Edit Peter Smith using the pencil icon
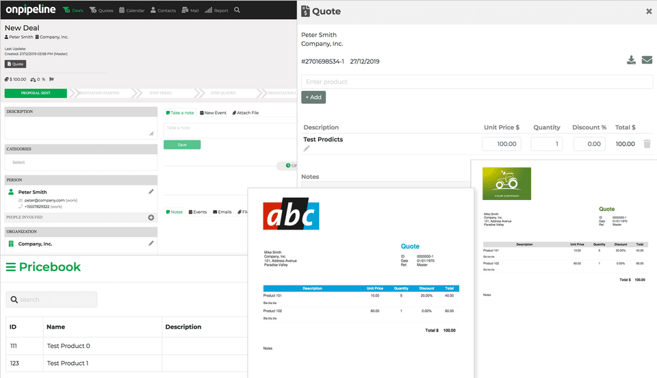This screenshot has width=657, height=378. click(x=151, y=192)
